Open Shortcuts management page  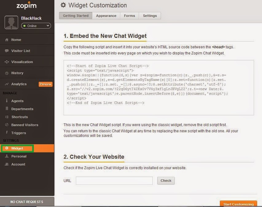click(27, 117)
